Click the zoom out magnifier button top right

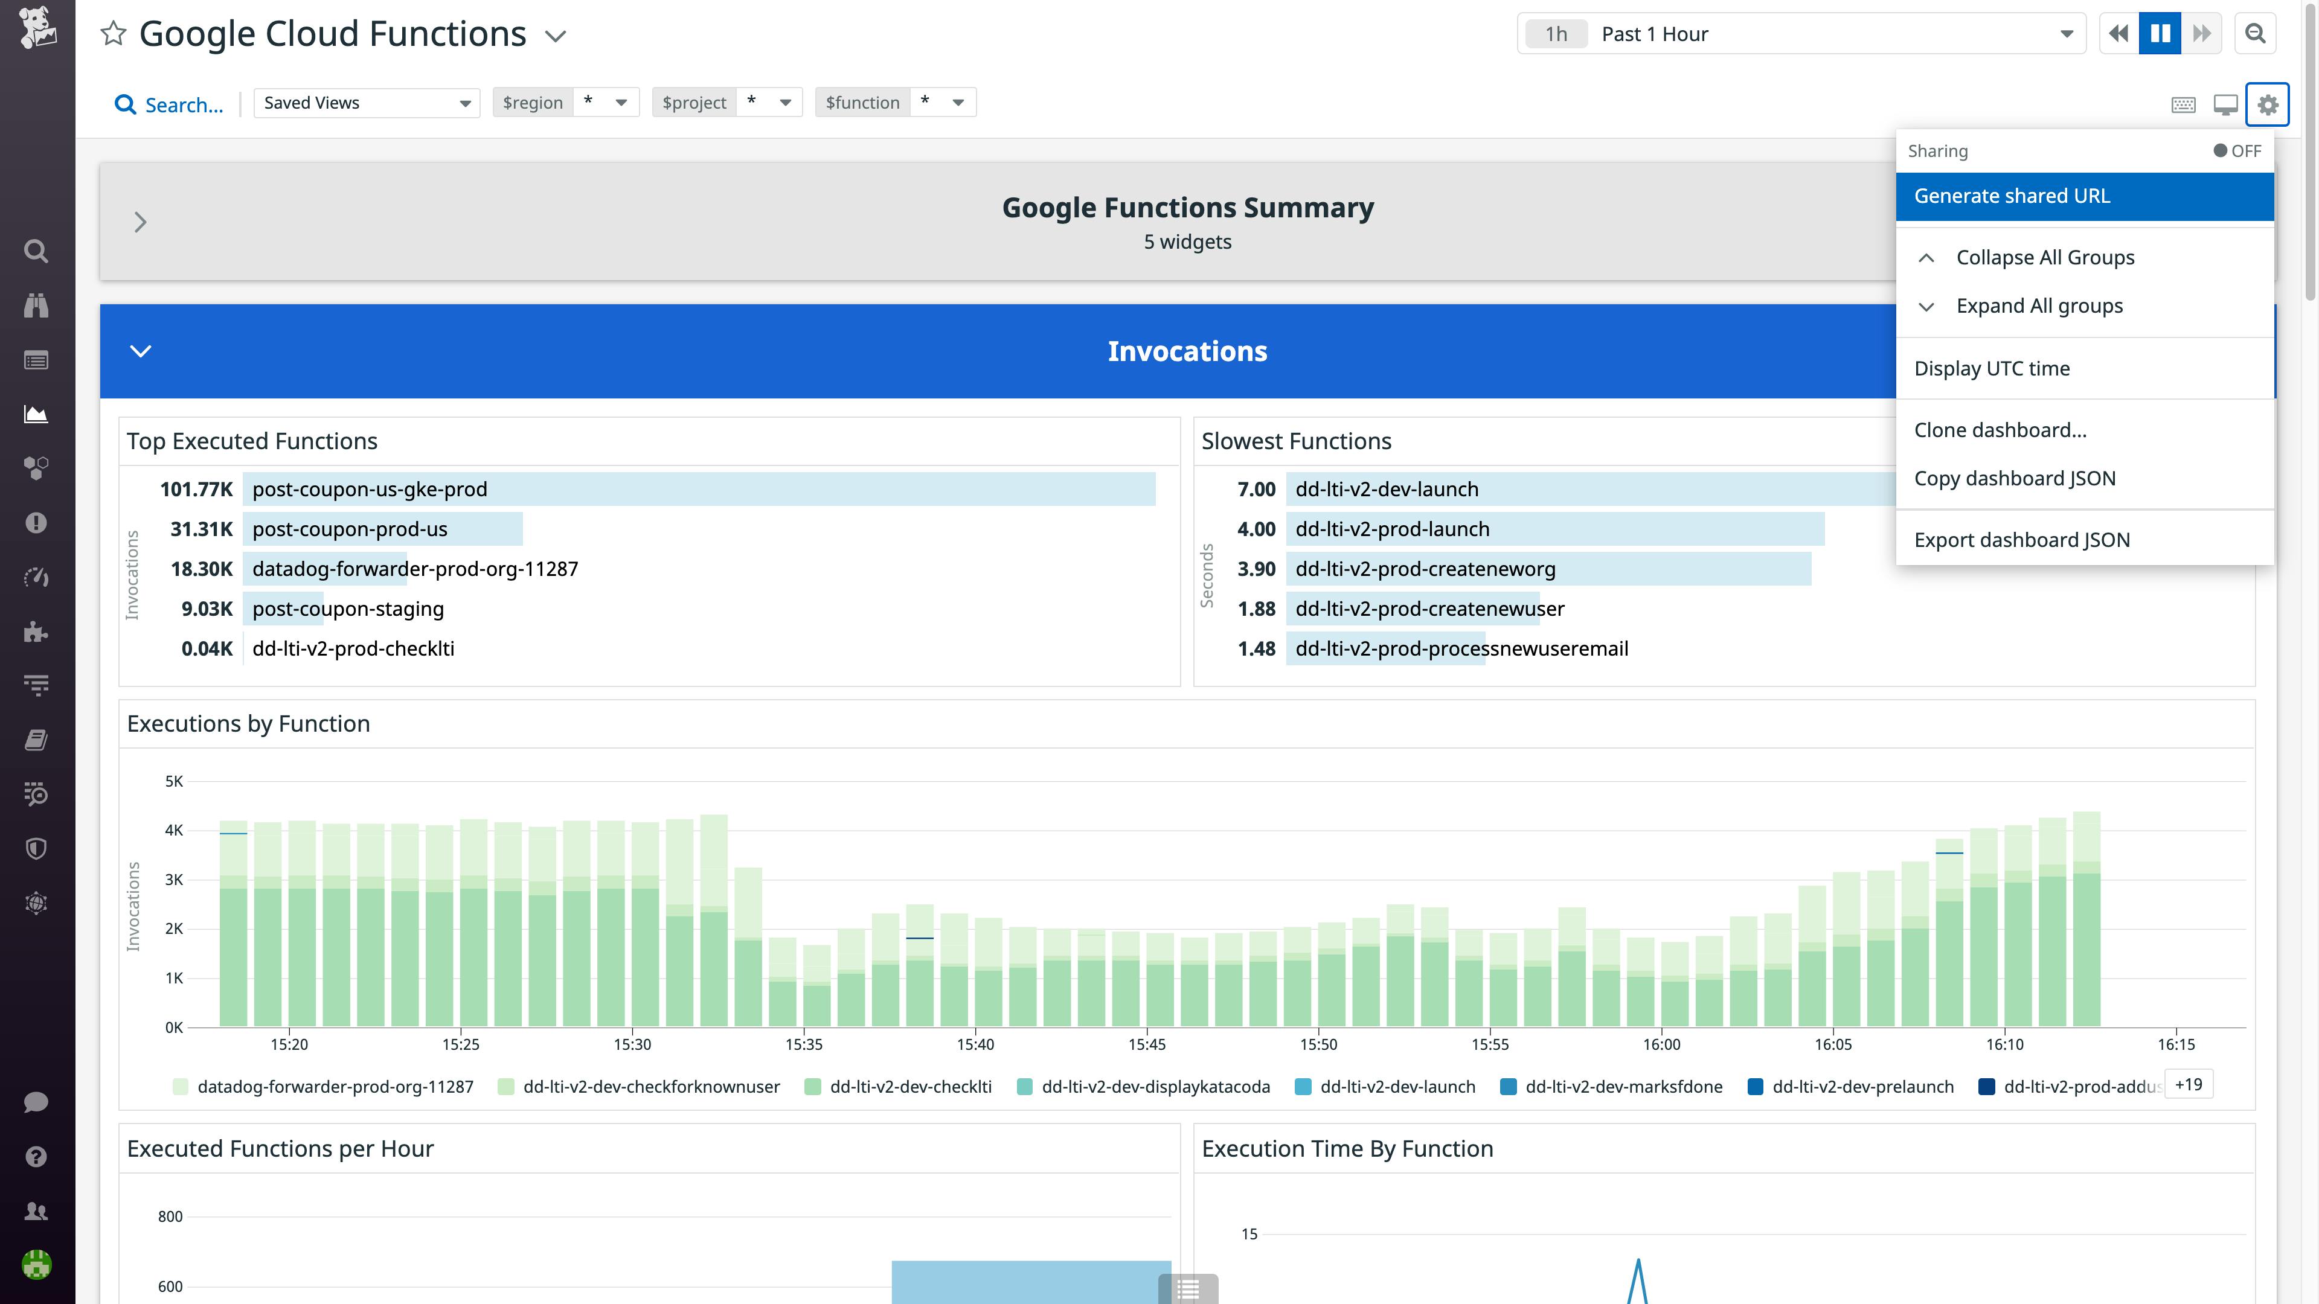[2256, 33]
